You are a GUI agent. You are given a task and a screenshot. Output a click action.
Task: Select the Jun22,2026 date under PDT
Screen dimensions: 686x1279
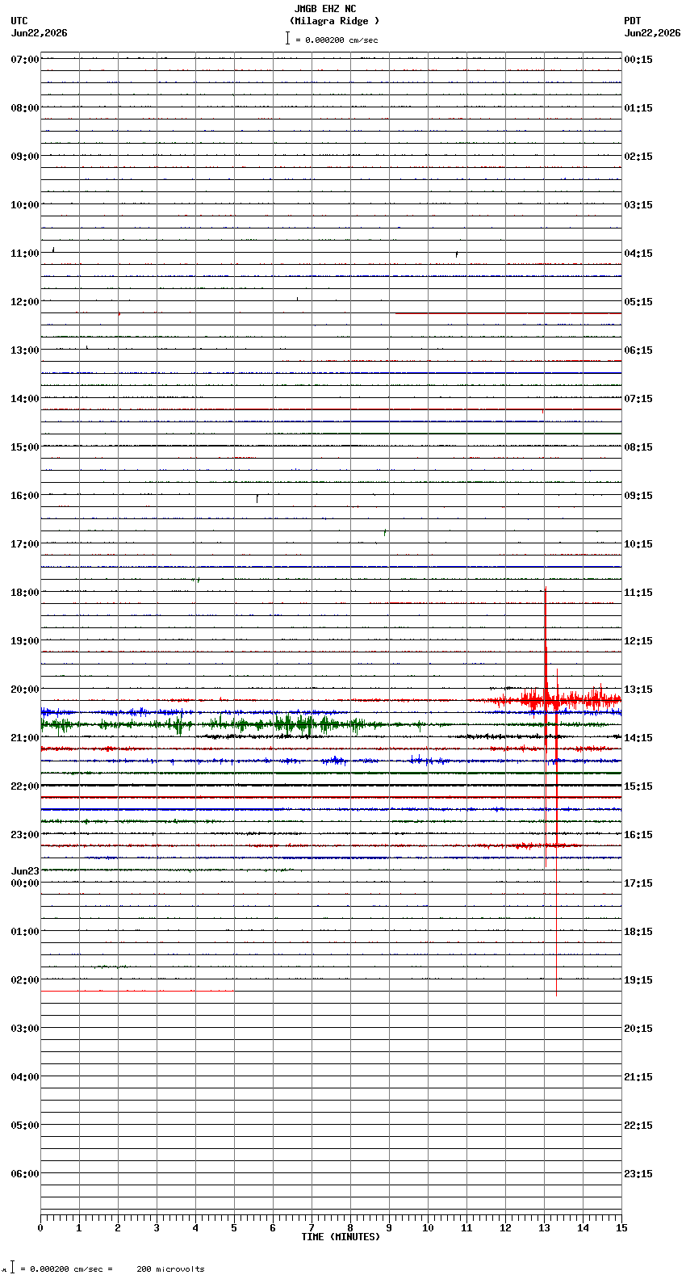(652, 33)
